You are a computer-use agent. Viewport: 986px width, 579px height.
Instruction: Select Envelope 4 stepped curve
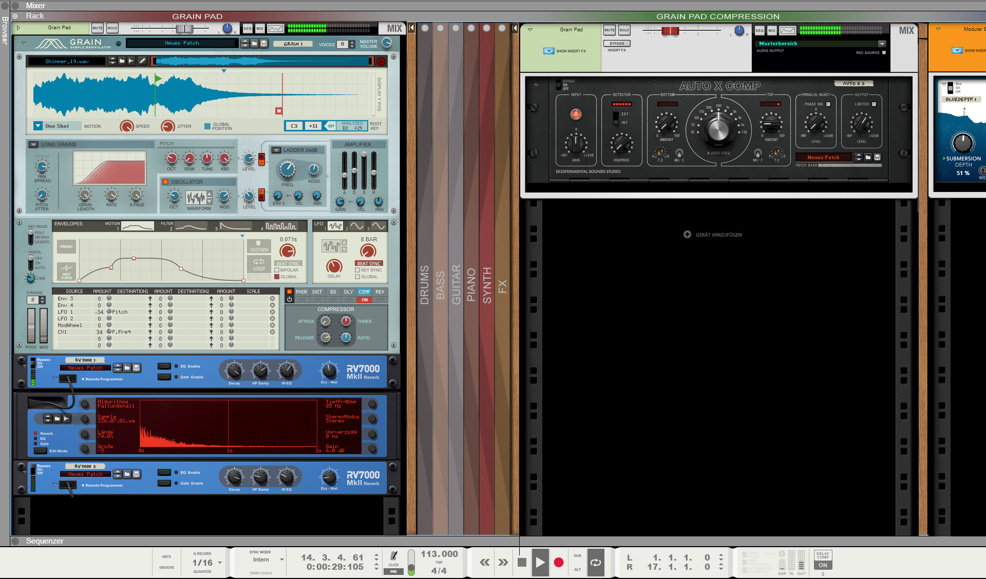[x=281, y=226]
